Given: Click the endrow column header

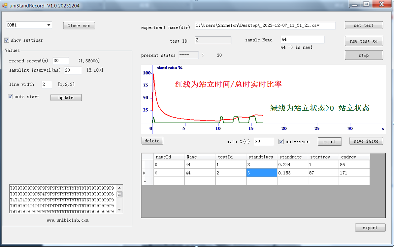Looking at the screenshot, I should click(354, 157).
